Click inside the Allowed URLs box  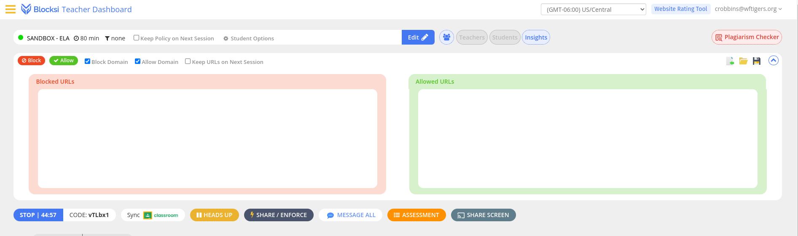tap(588, 138)
